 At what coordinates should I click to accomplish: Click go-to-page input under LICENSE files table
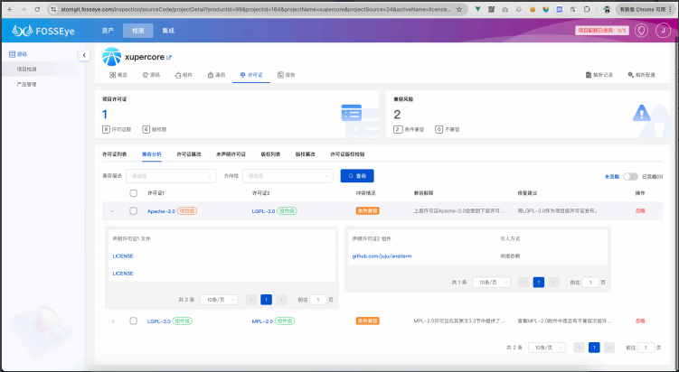click(318, 300)
